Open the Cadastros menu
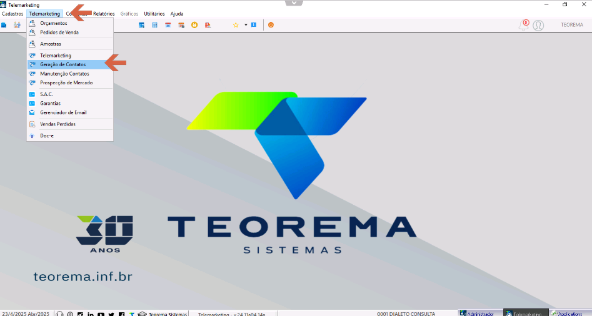Viewport: 592px width, 316px height. pyautogui.click(x=13, y=14)
